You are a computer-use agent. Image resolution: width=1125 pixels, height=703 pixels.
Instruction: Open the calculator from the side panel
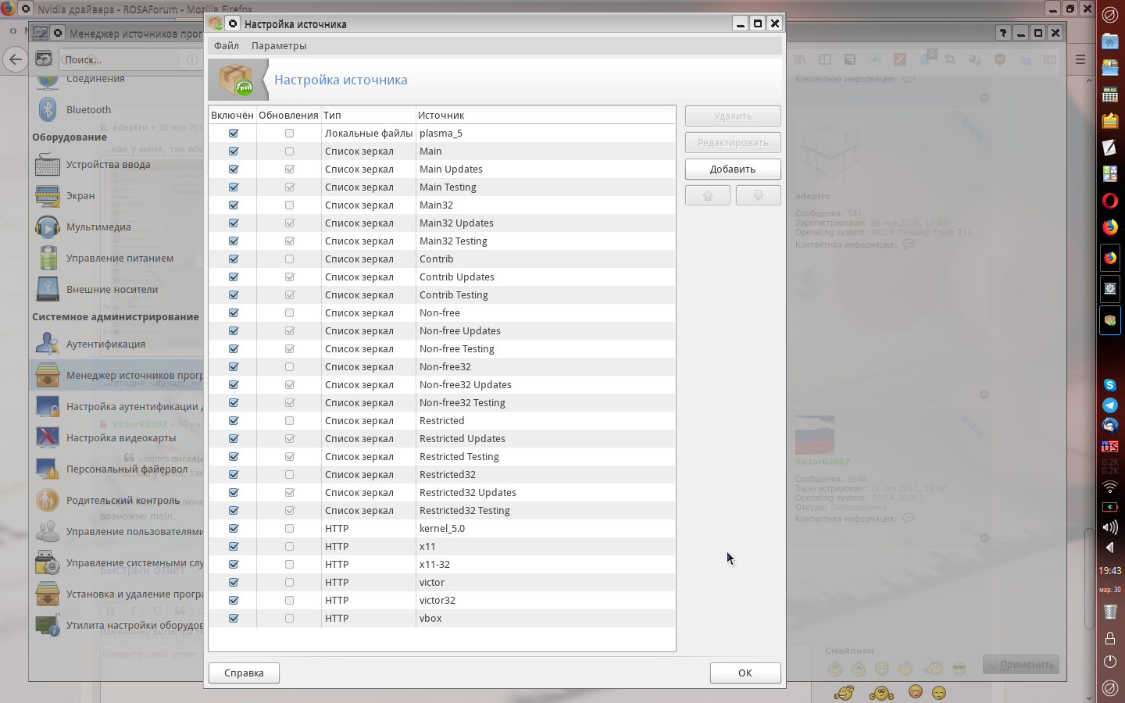coord(1109,95)
